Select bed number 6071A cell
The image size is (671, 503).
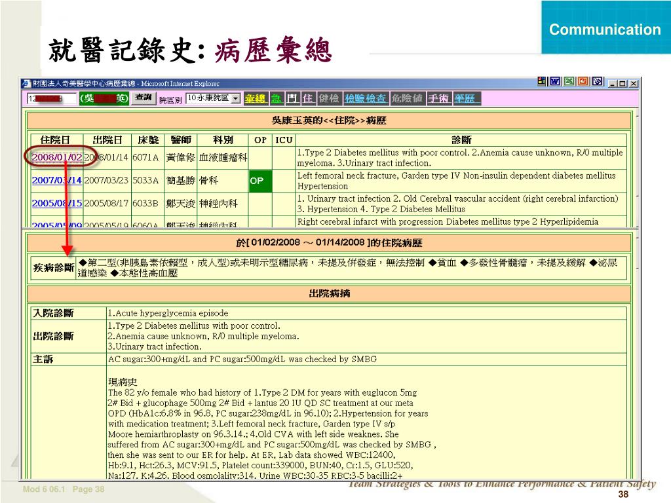coord(146,157)
